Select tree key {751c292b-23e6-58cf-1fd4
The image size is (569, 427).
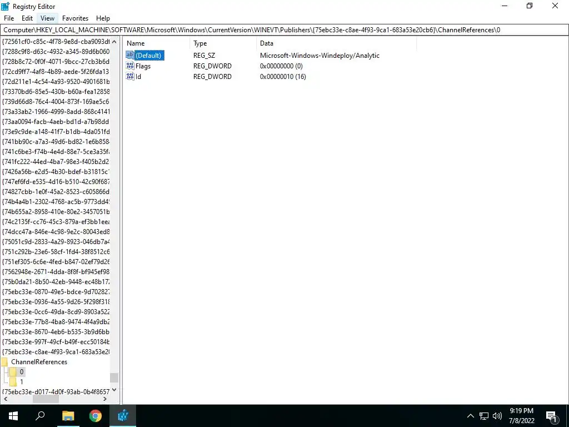point(56,252)
